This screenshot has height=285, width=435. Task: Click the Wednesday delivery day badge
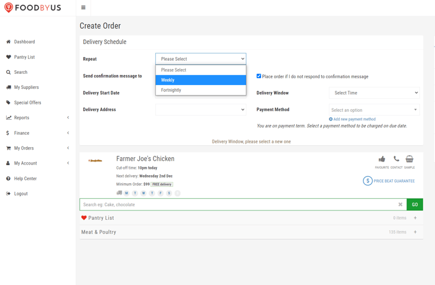coord(144,193)
